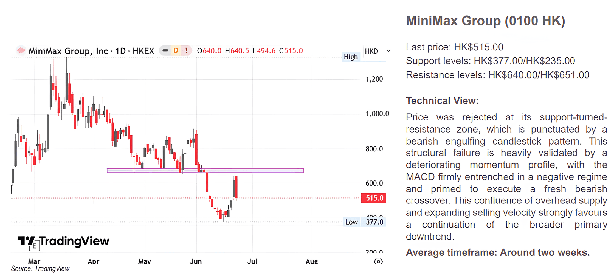
Task: Click the purple support-resistance zone rectangle
Action: pyautogui.click(x=205, y=171)
